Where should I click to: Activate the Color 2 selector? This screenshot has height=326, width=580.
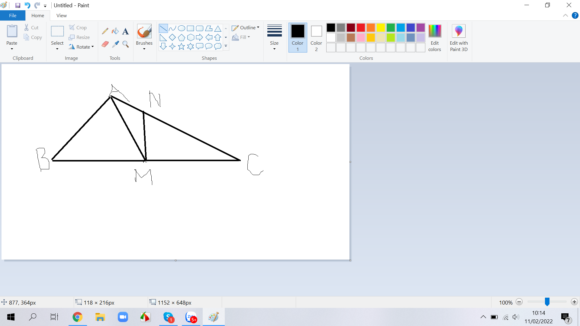coord(316,37)
